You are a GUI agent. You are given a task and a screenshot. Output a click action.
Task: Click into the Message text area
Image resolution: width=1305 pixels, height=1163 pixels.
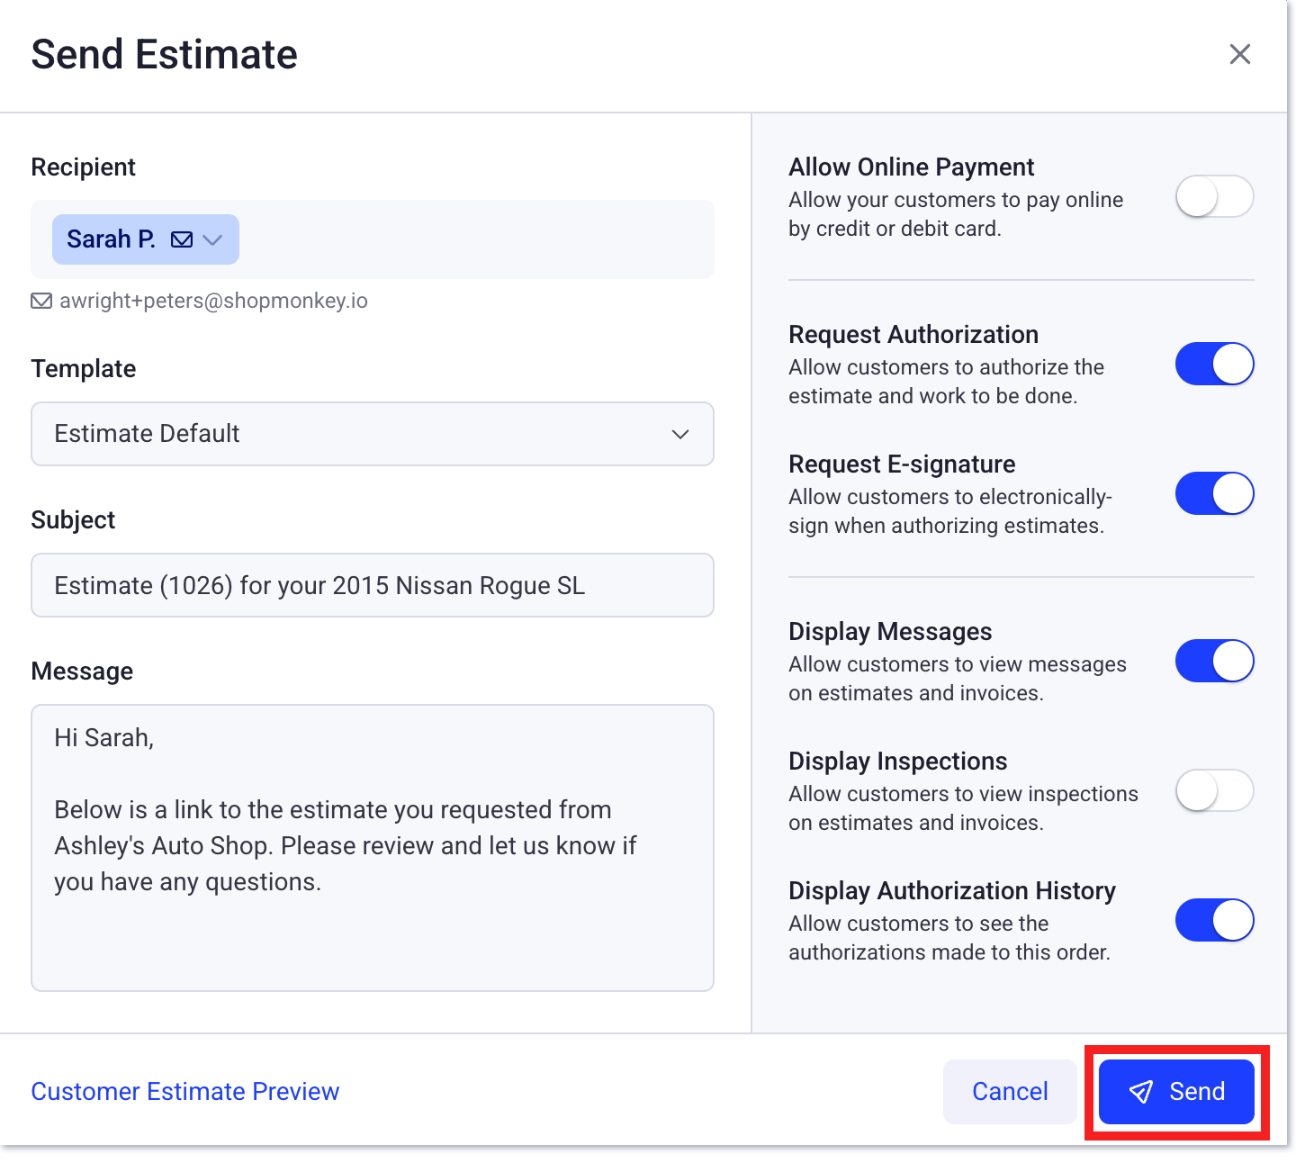[373, 848]
